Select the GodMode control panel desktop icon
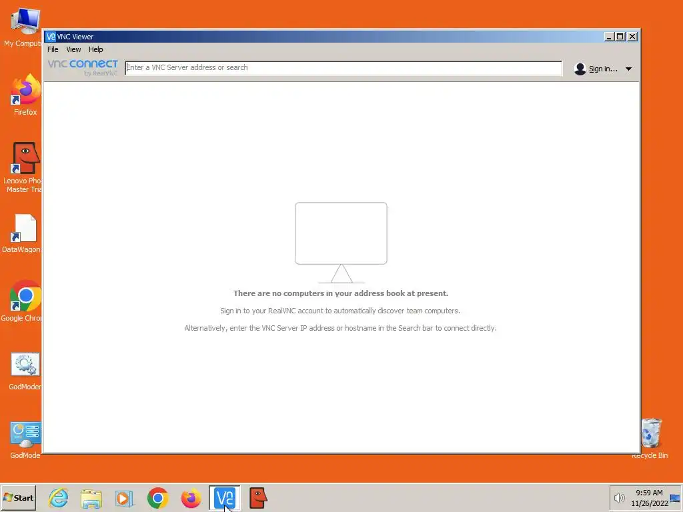 (x=25, y=440)
